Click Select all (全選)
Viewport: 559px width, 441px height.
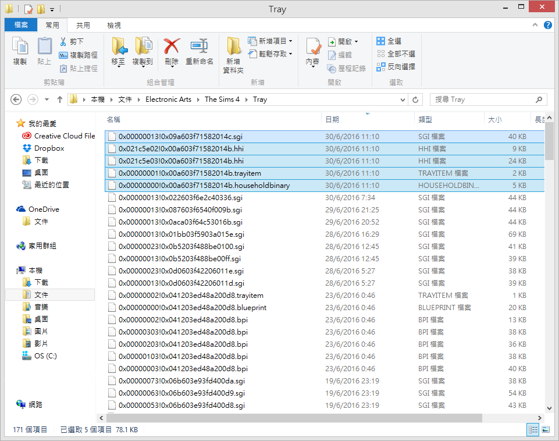point(389,41)
